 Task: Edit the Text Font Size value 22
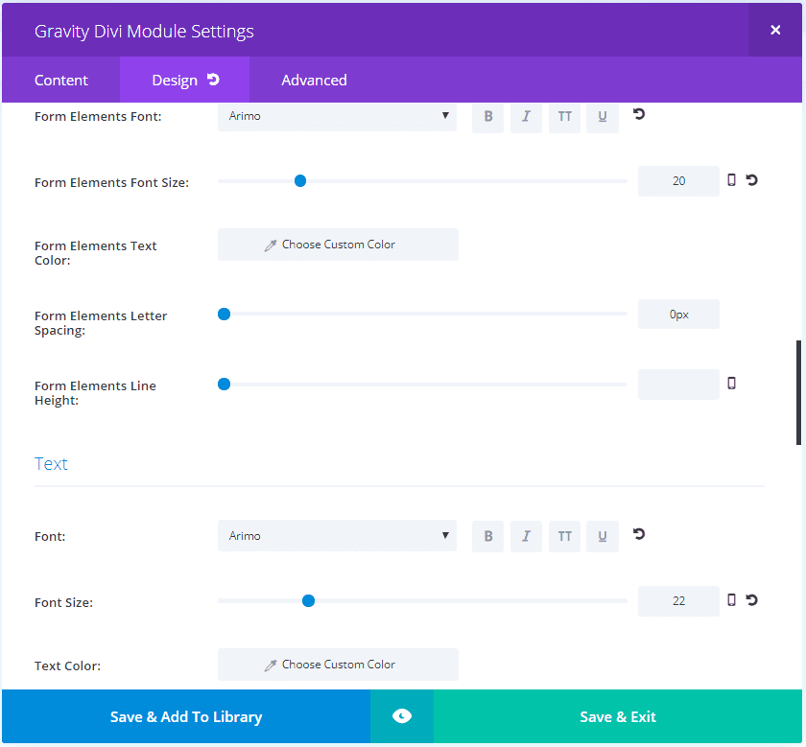click(x=678, y=600)
